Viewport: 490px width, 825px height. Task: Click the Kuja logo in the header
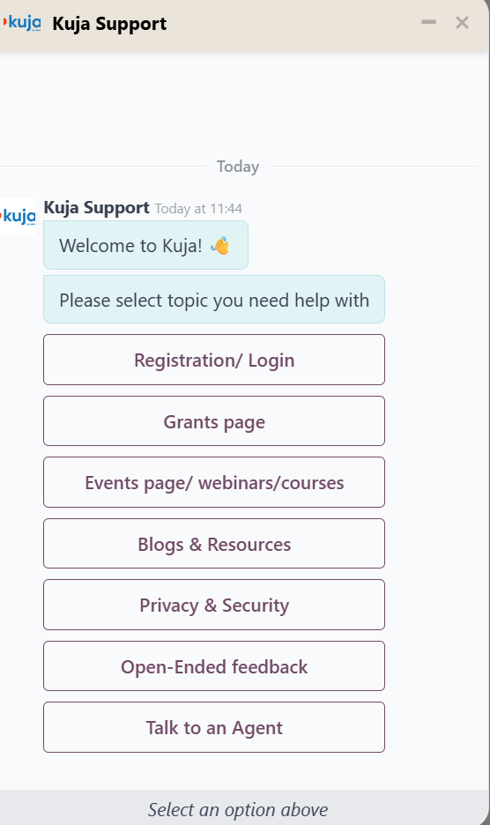coord(21,23)
